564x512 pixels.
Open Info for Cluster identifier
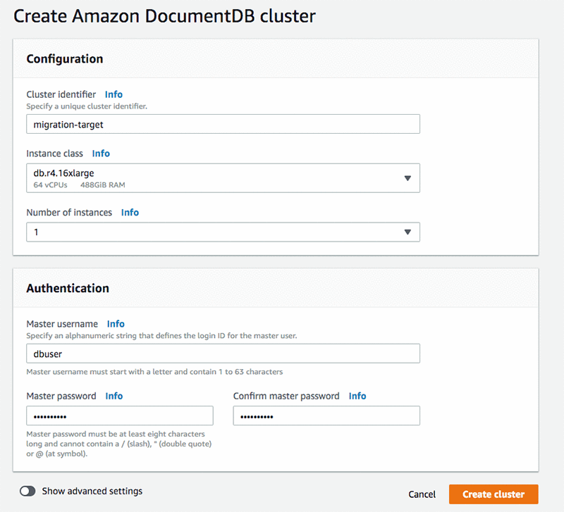tap(114, 94)
